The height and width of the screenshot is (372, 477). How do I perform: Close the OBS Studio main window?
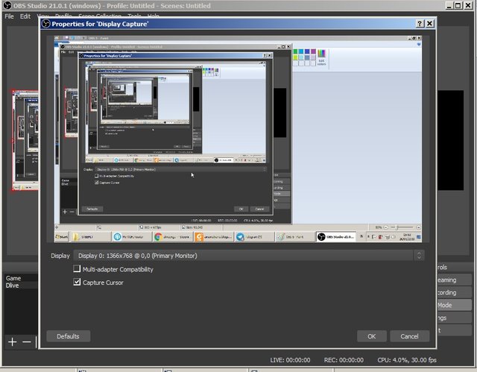[x=469, y=5]
